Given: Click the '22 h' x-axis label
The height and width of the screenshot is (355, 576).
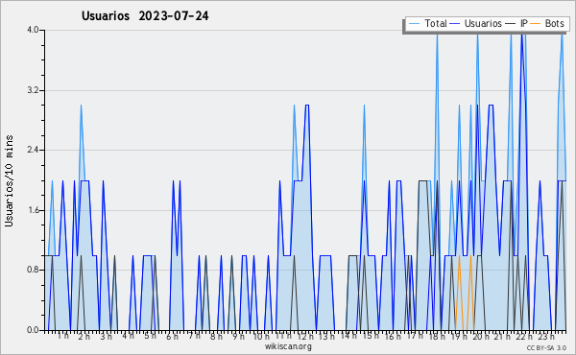Looking at the screenshot, I should pyautogui.click(x=524, y=337).
